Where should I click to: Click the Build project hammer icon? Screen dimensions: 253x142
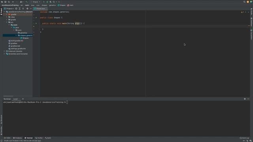pyautogui.click(x=26, y=2)
